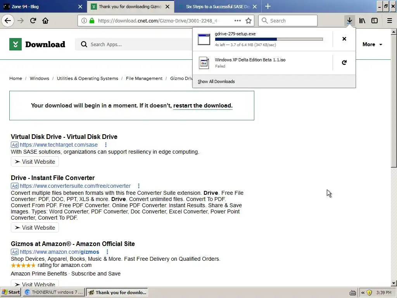Screen dimensions: 397x298
Task: Go back with the browser back arrow
Action: (8, 21)
